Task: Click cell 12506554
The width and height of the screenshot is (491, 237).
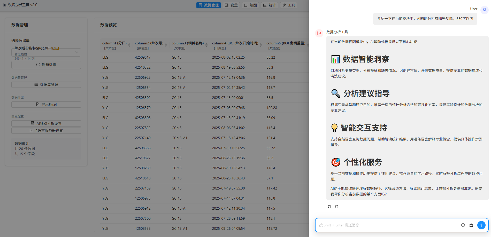Action: coord(143,88)
